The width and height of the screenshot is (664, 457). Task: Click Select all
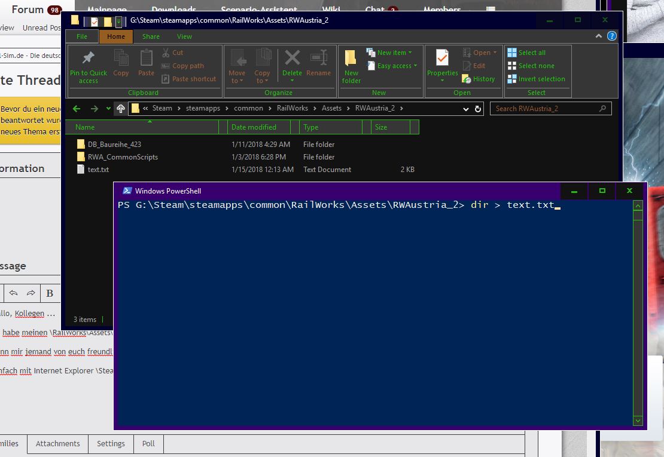tap(526, 53)
